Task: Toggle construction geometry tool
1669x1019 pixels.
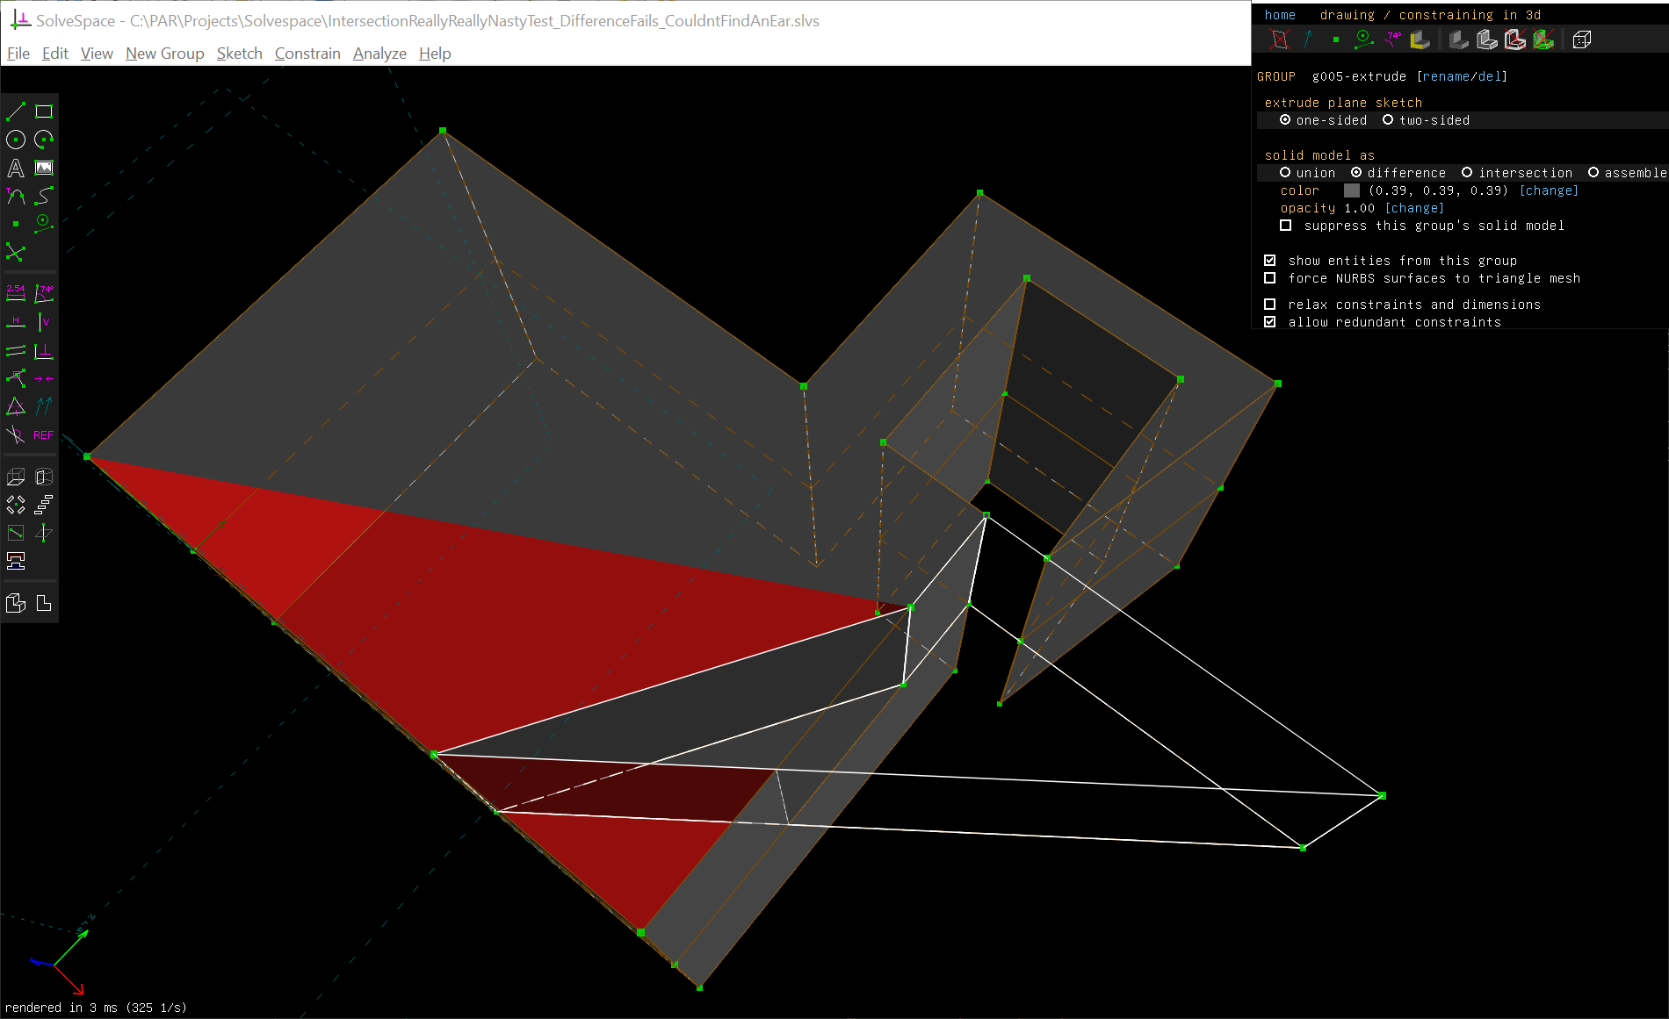Action: (44, 224)
